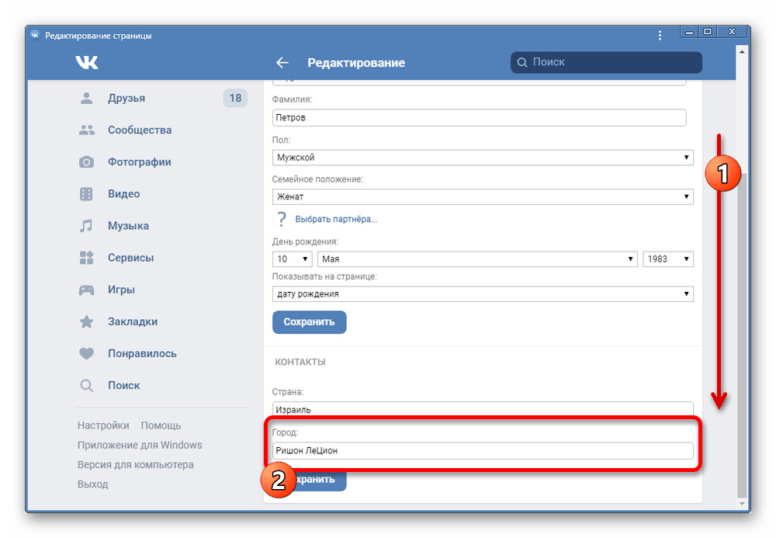The width and height of the screenshot is (776, 538).
Task: Open Приложение для Windows link
Action: point(140,445)
